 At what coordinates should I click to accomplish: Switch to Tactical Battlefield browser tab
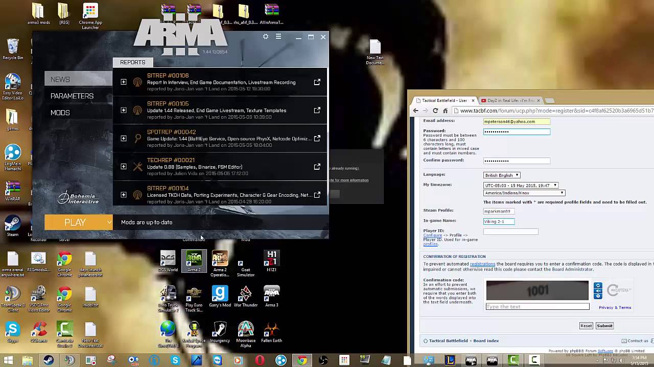[x=444, y=100]
